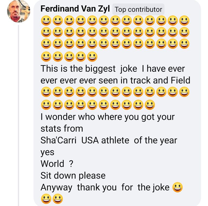
Task: Click the last emoji of the five-emoji row
Action: 92,56
